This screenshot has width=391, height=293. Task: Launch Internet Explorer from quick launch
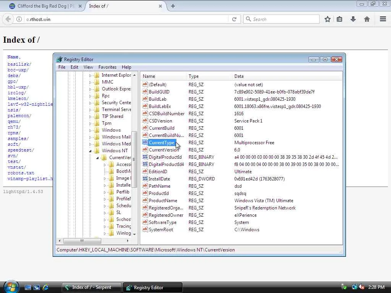pyautogui.click(x=46, y=287)
